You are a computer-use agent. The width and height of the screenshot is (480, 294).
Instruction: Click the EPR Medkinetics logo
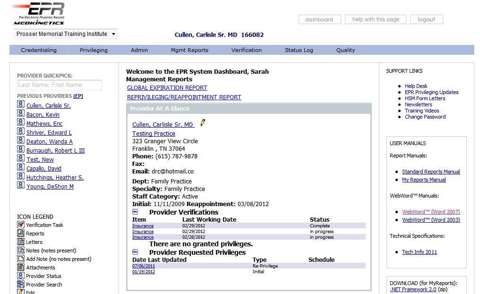pyautogui.click(x=39, y=14)
